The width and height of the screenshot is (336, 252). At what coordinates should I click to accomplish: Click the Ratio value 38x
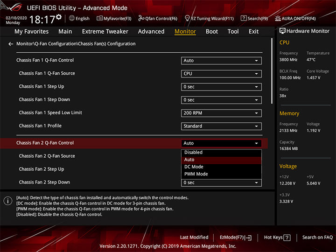(x=283, y=96)
